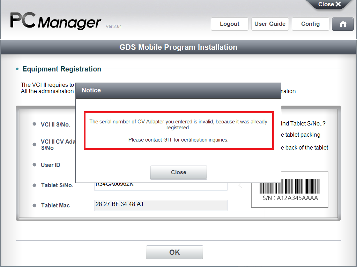The width and height of the screenshot is (357, 267).
Task: Click the 'Equipment Registration' heading
Action: tap(62, 69)
